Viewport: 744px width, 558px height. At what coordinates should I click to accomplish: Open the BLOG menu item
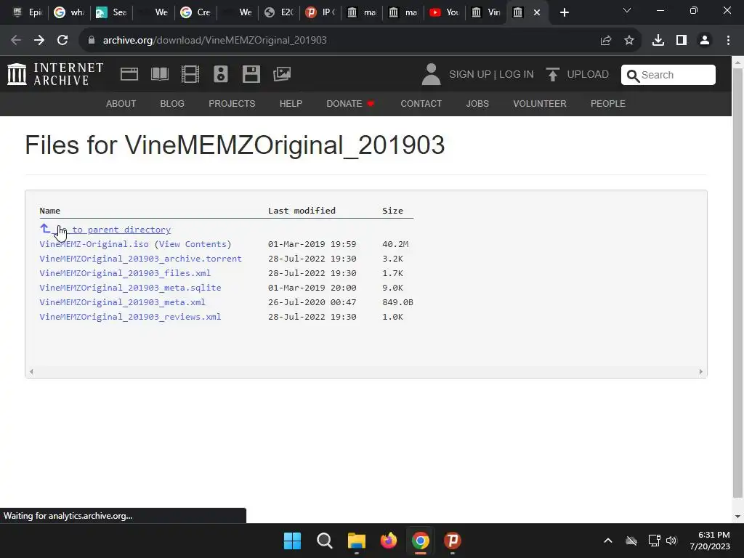172,104
